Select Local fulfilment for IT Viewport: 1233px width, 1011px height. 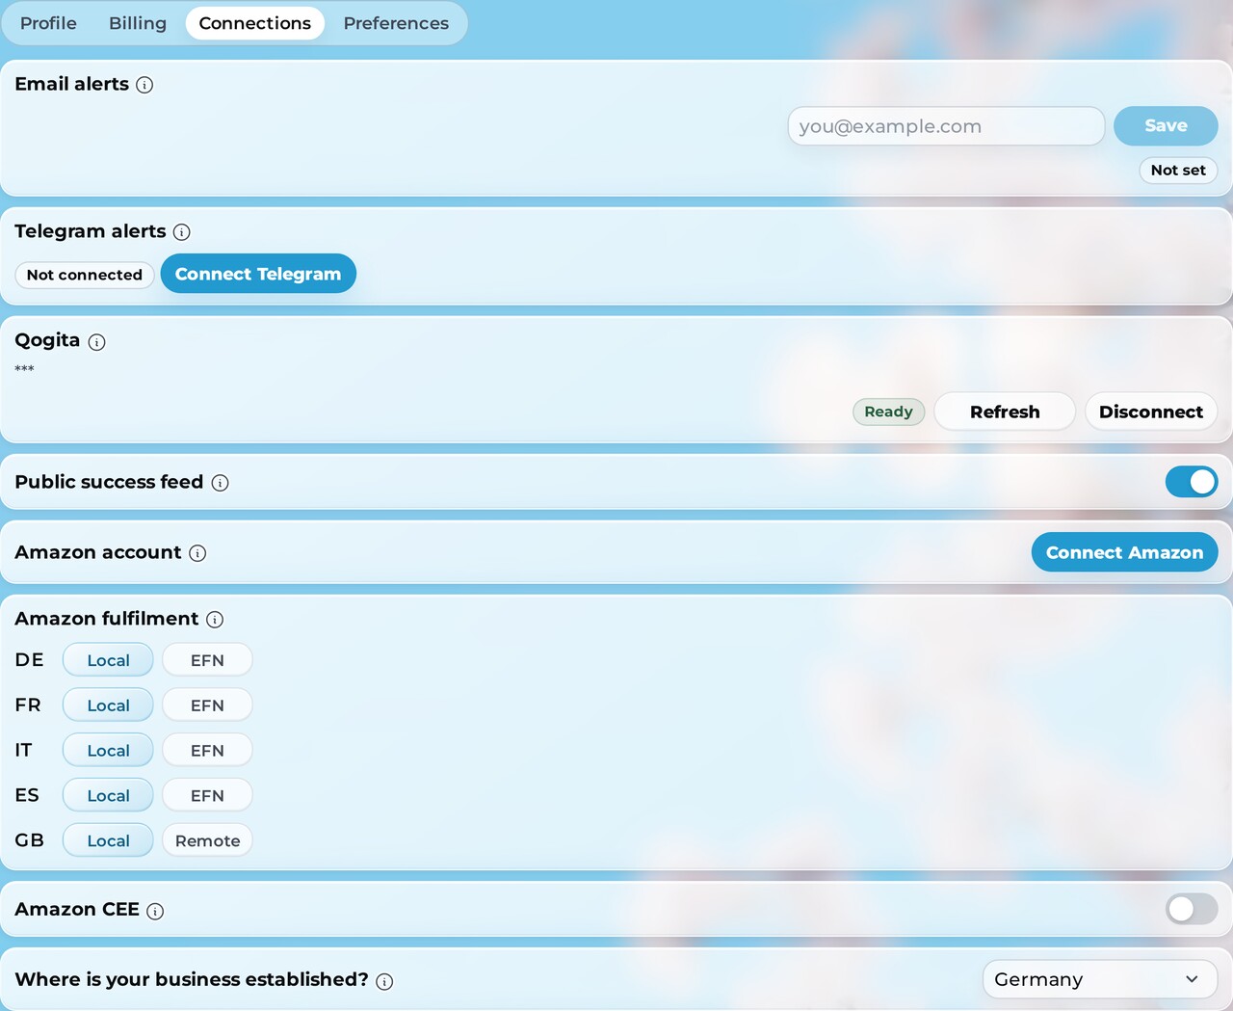(x=108, y=751)
